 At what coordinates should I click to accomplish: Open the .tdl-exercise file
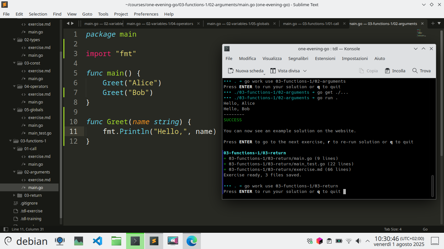pos(31,211)
